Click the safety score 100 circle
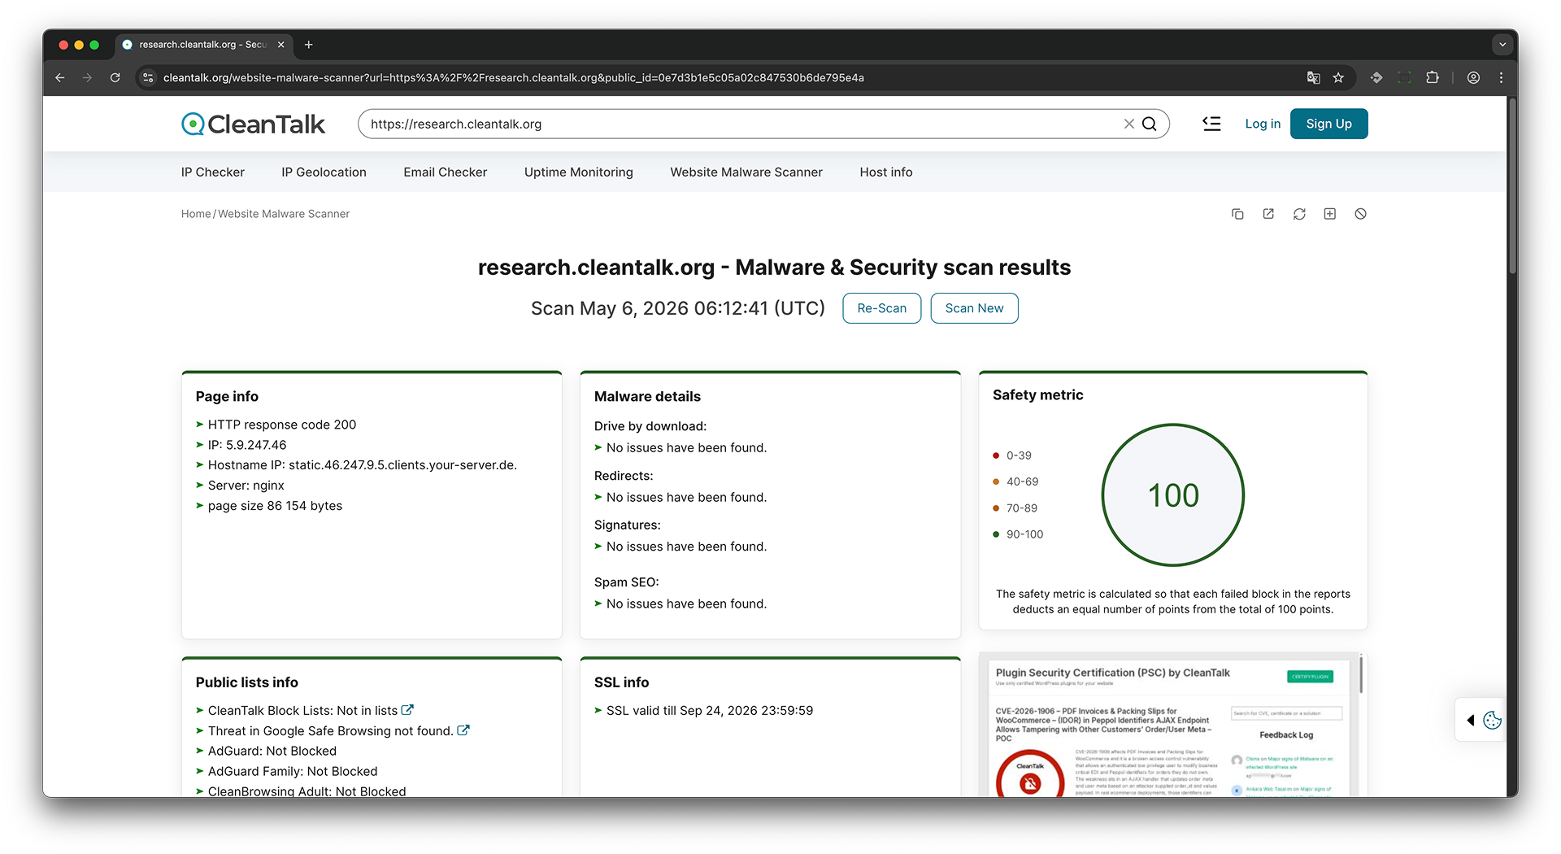1561x854 pixels. coord(1173,495)
